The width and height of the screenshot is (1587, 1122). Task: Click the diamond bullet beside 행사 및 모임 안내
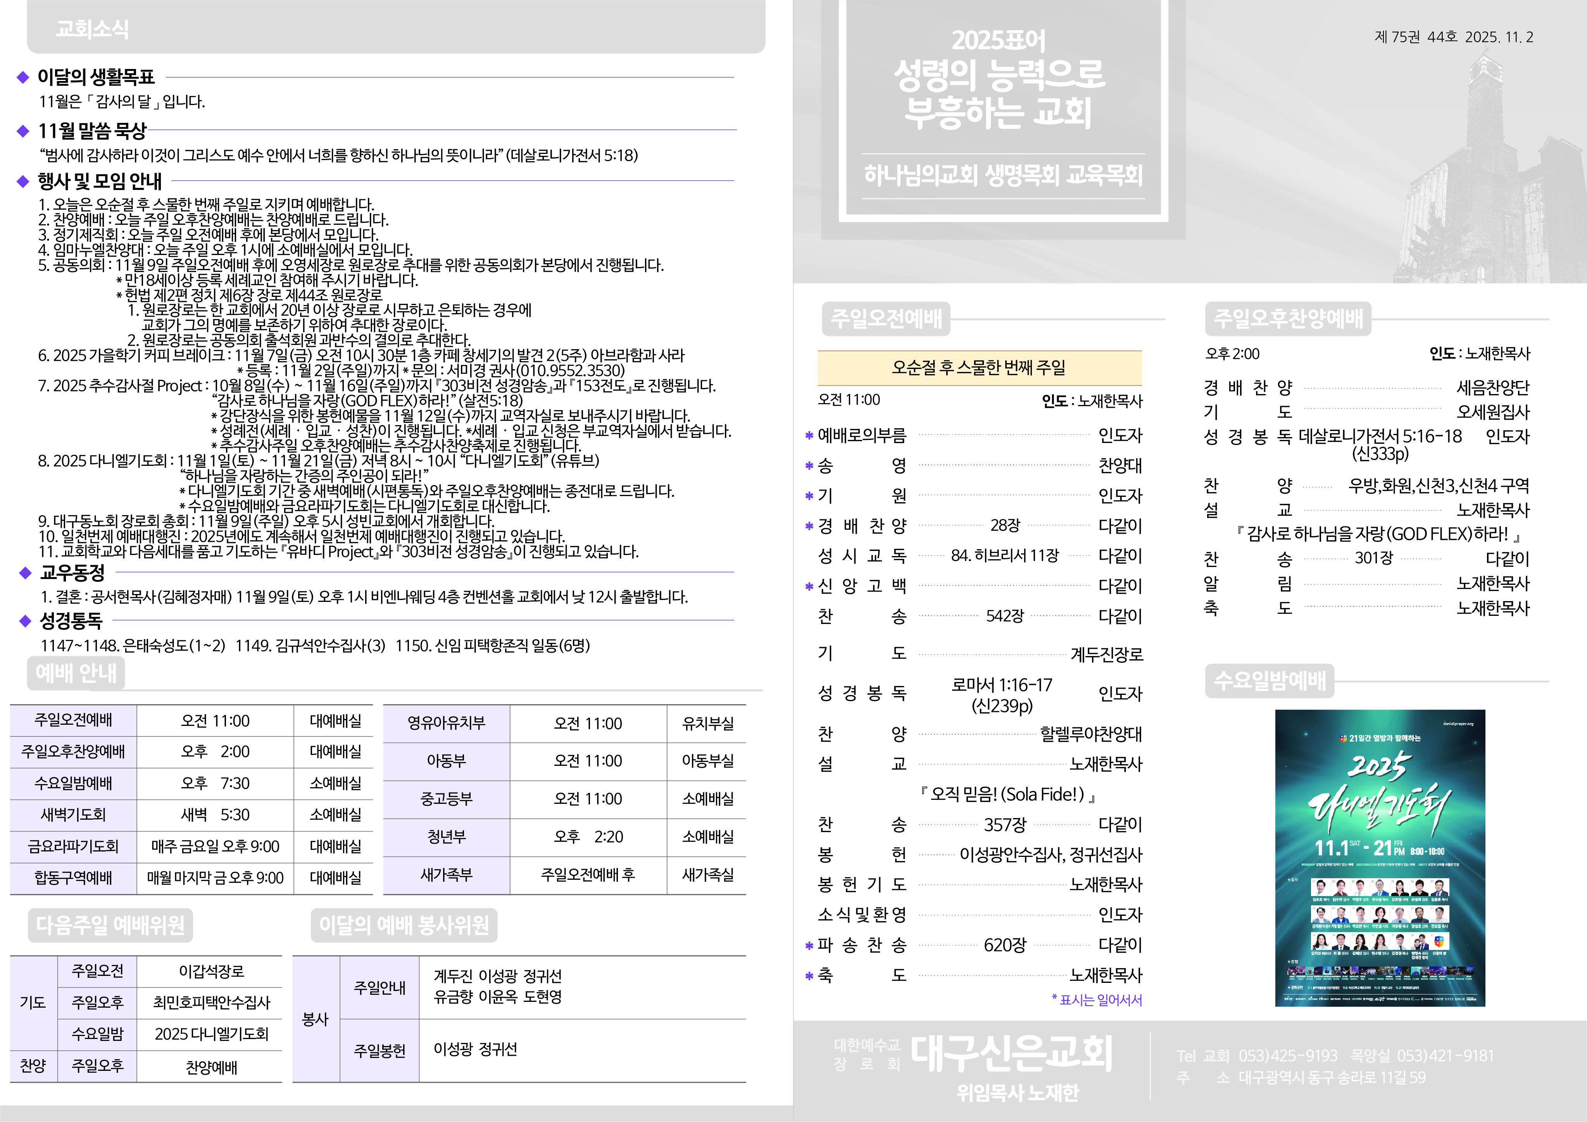coord(23,182)
